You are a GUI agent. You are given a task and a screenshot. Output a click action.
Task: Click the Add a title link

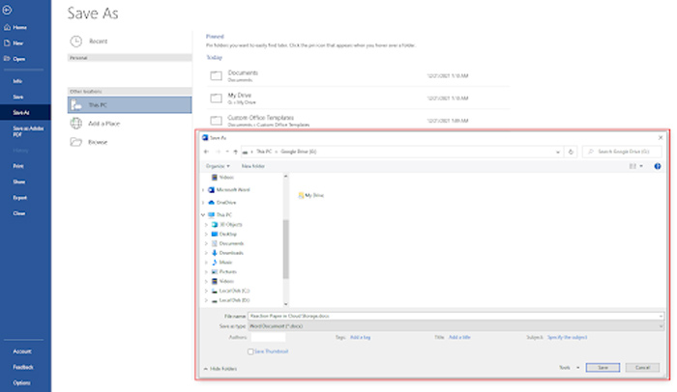[x=459, y=337]
